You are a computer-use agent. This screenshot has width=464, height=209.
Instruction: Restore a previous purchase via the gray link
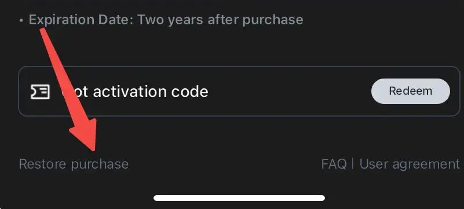click(x=74, y=164)
